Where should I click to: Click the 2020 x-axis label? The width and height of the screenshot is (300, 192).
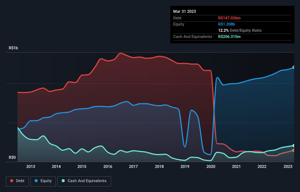(210, 166)
